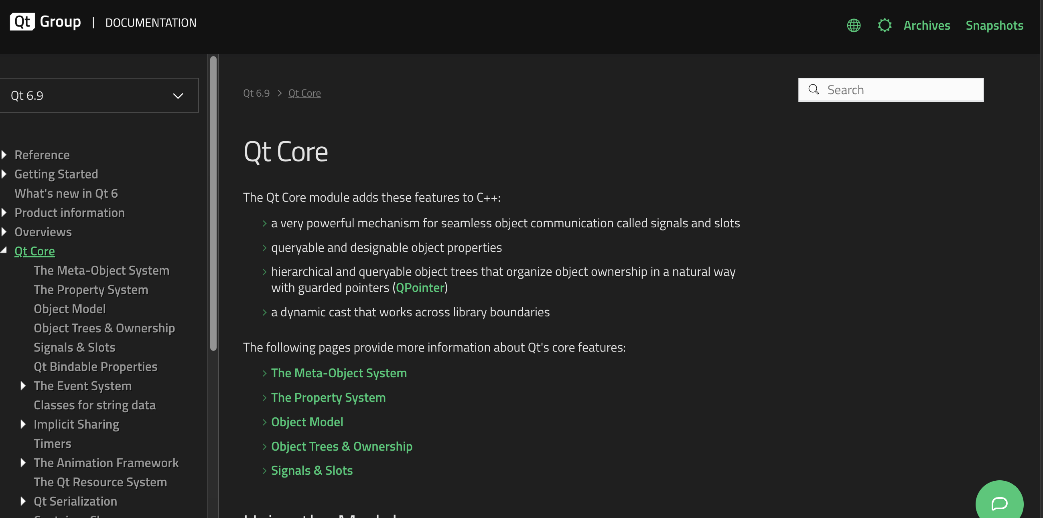Toggle the light/dark theme icon

pos(885,26)
